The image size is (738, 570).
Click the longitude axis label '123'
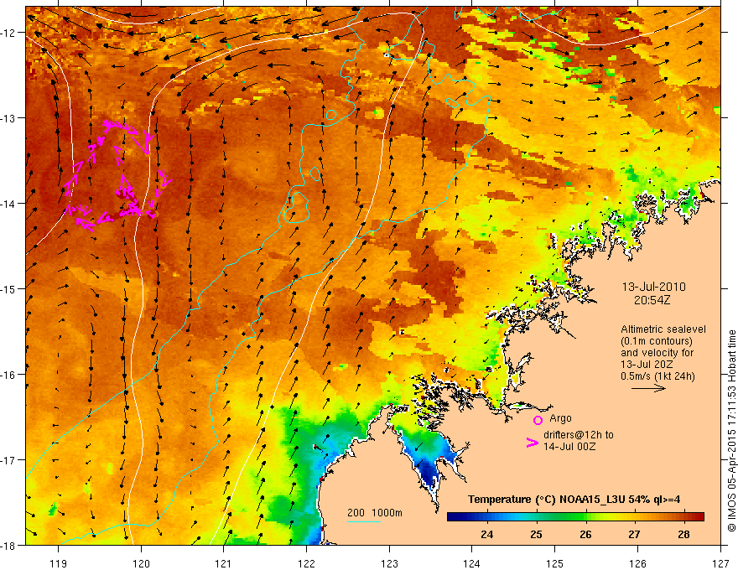pos(389,563)
